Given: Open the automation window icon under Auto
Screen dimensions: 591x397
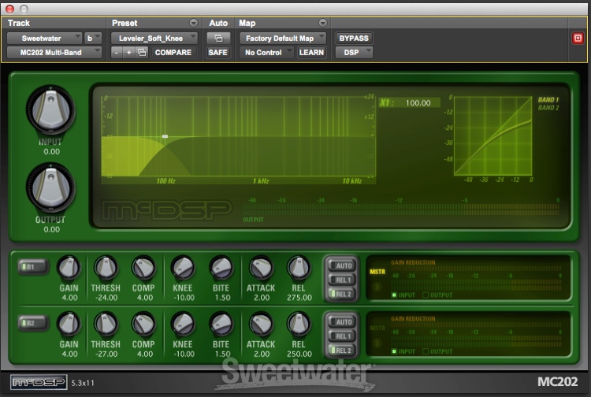Looking at the screenshot, I should click(x=218, y=38).
